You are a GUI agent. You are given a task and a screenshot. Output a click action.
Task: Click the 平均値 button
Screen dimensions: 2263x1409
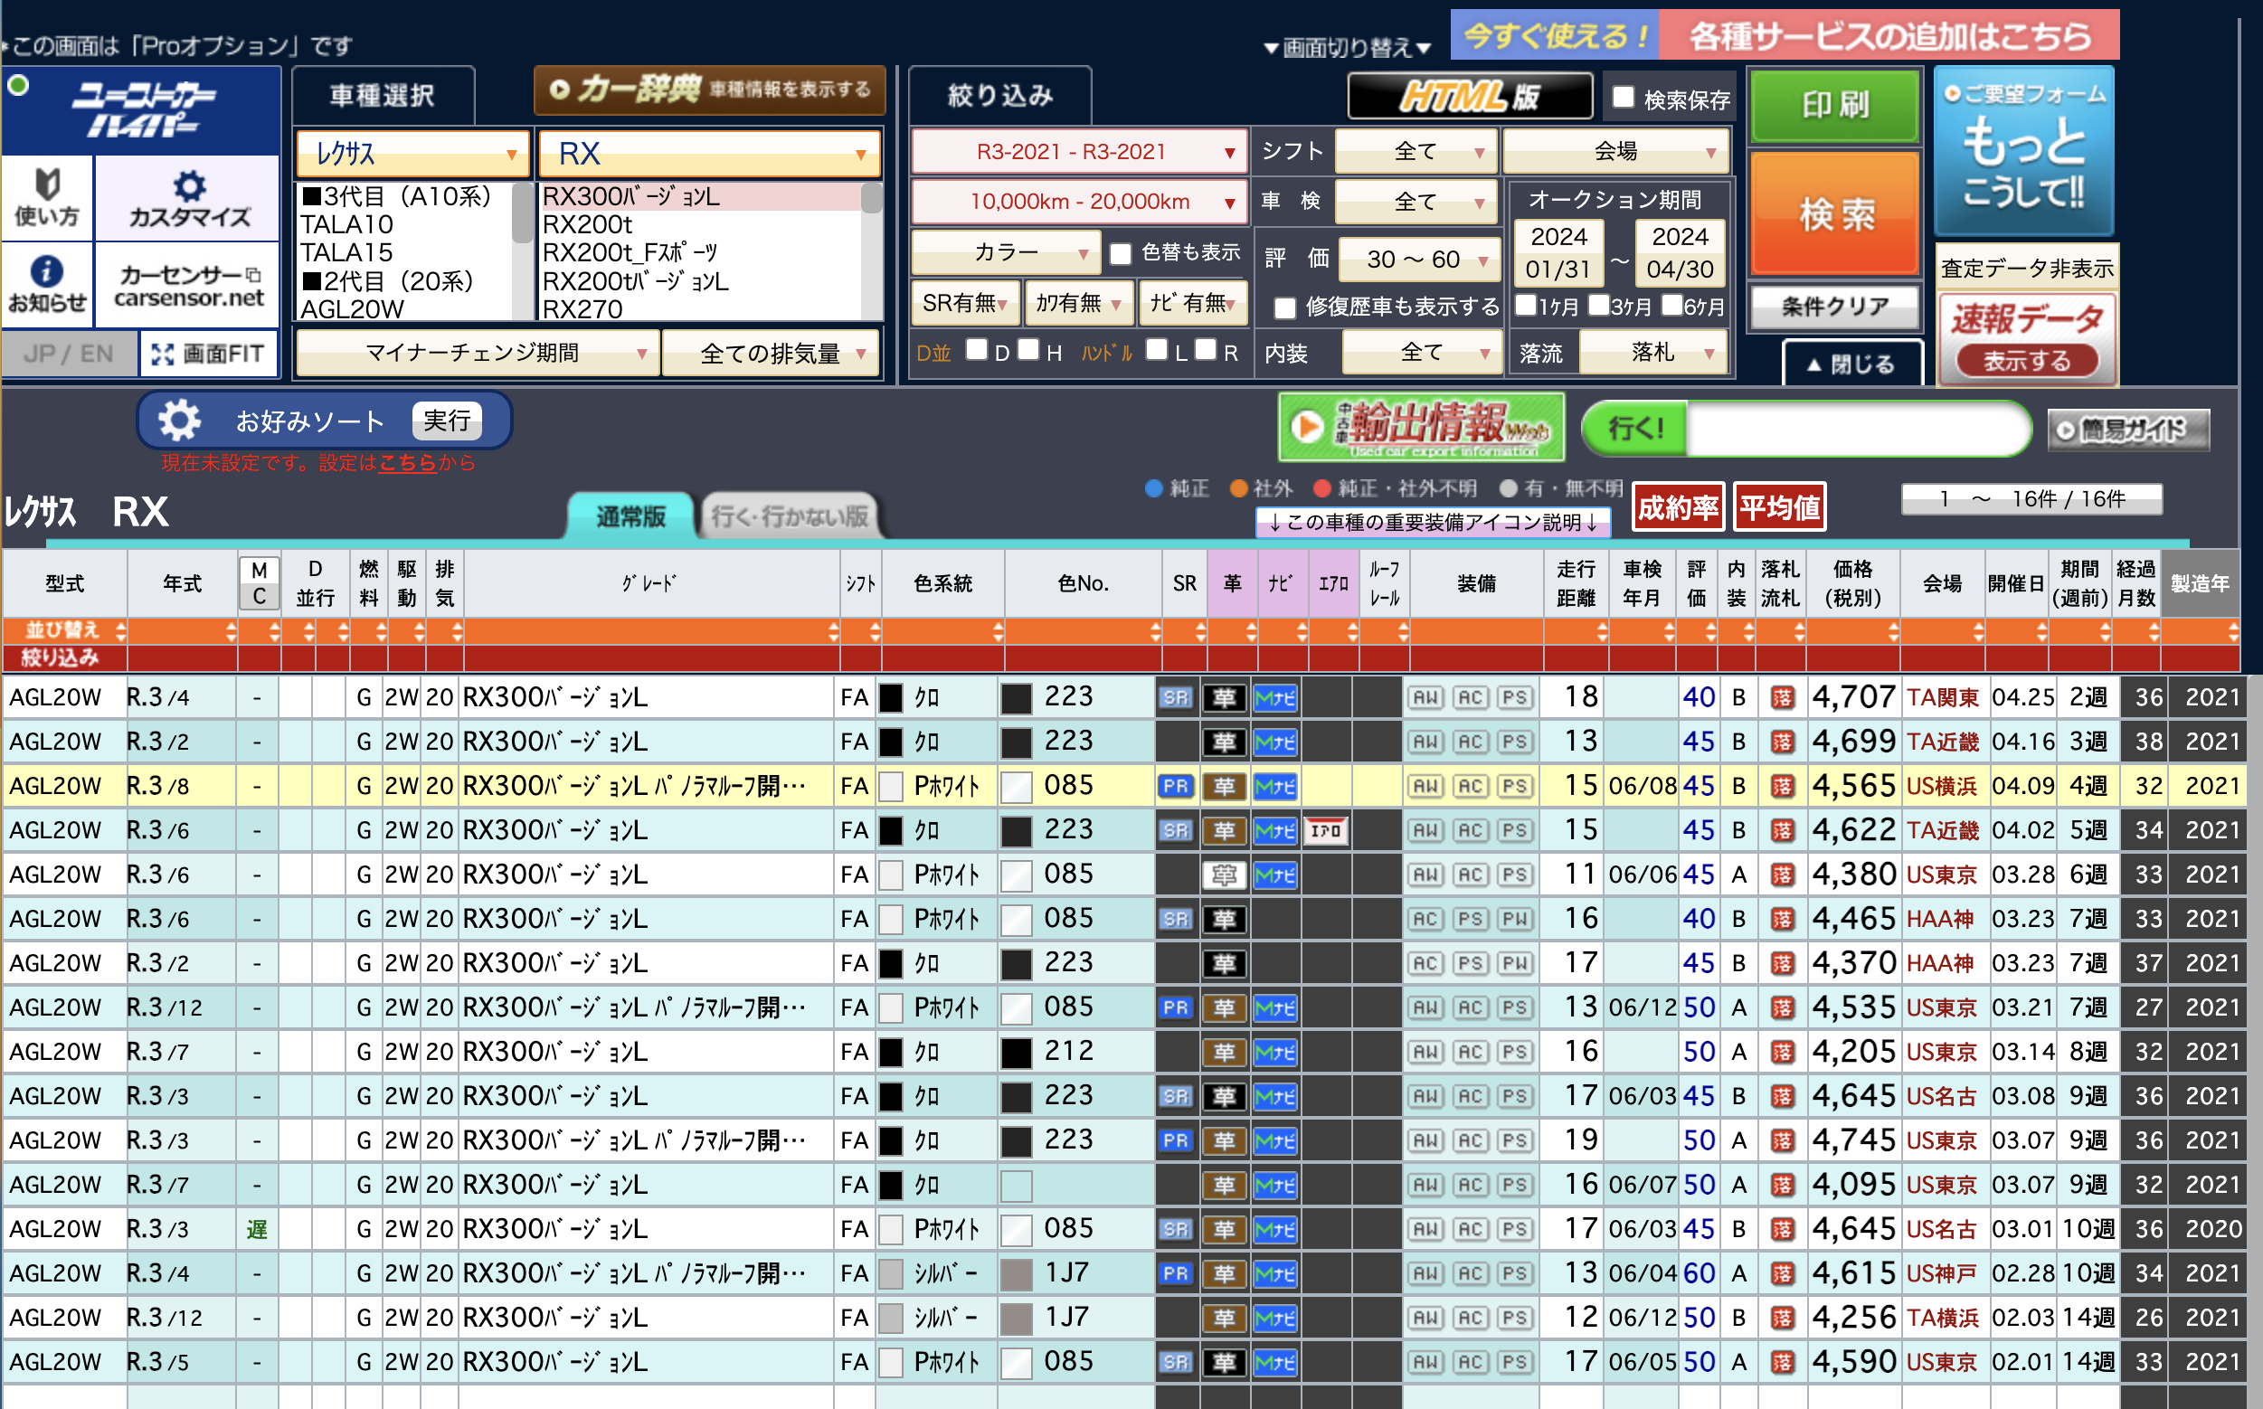[1779, 508]
